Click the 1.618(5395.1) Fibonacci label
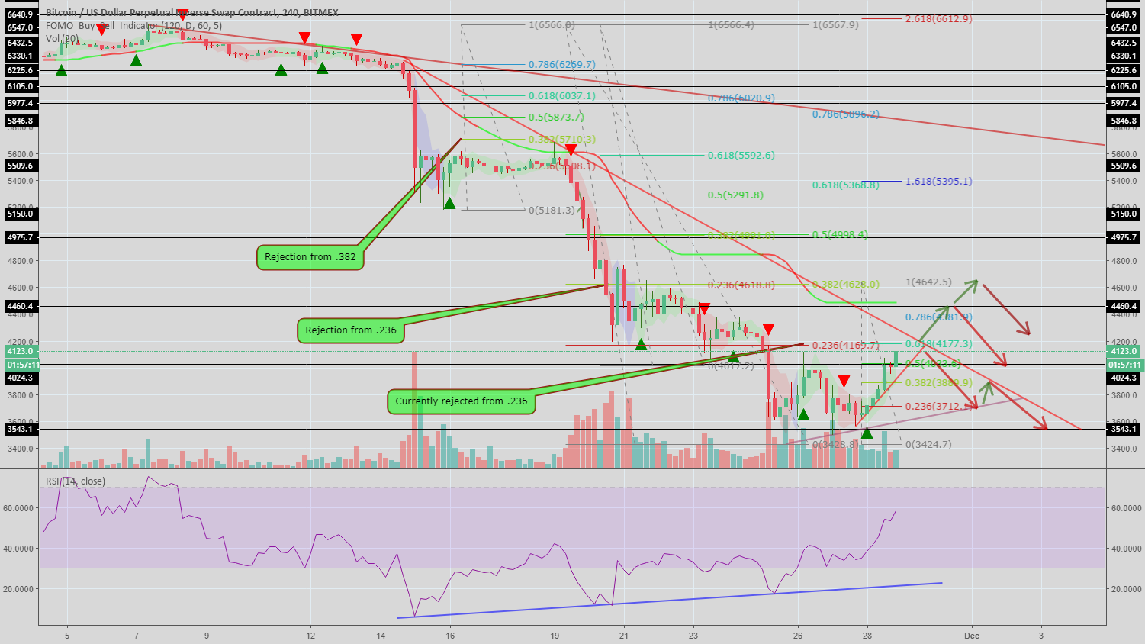Screen dimensions: 1145x644 click(938, 182)
